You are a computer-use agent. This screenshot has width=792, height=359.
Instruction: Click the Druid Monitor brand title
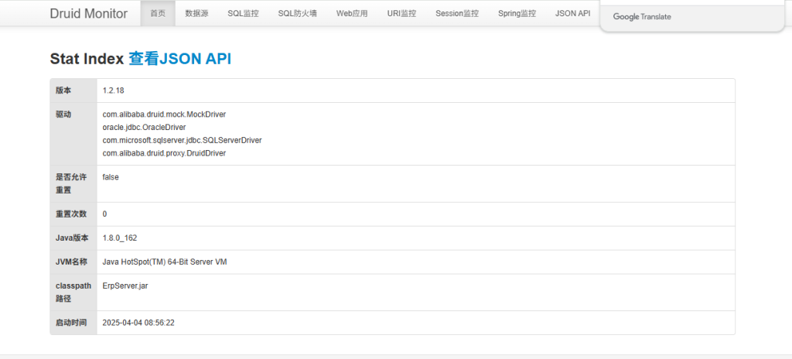(88, 14)
